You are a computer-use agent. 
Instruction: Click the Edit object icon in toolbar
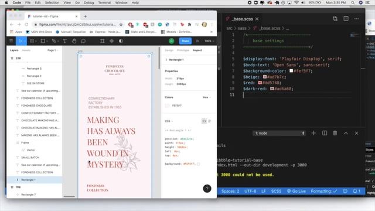coord(103,41)
